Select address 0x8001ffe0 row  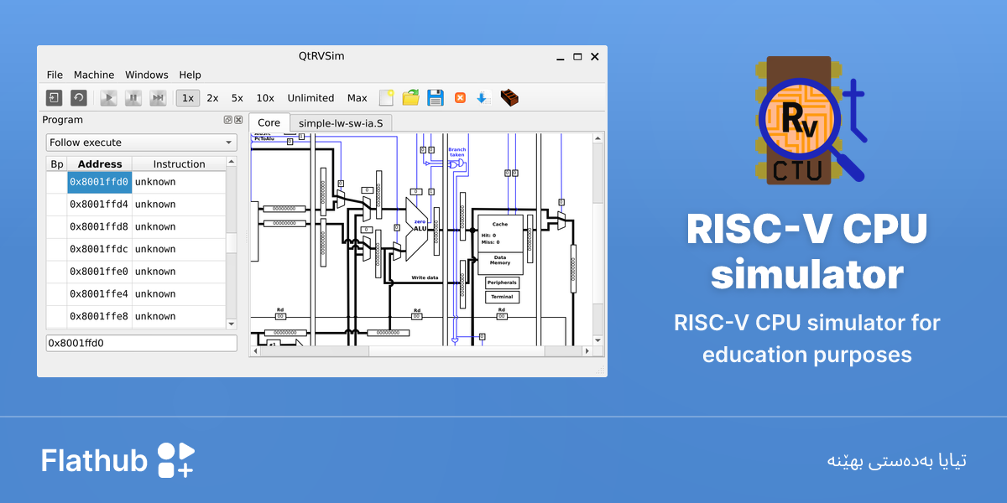coord(136,272)
